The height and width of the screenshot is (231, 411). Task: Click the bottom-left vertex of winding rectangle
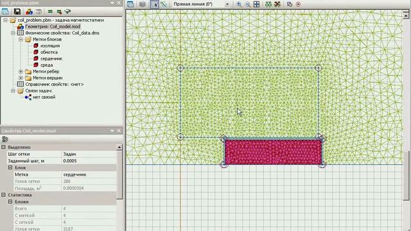(x=180, y=137)
